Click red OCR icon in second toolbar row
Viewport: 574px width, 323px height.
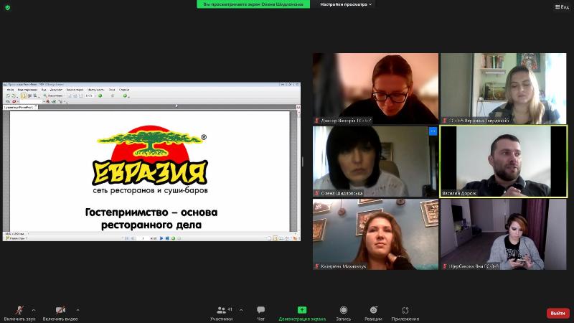tap(14, 101)
